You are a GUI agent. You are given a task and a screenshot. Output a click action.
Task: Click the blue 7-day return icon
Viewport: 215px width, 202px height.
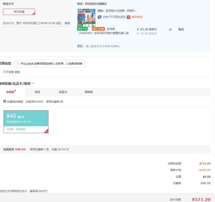(99, 17)
